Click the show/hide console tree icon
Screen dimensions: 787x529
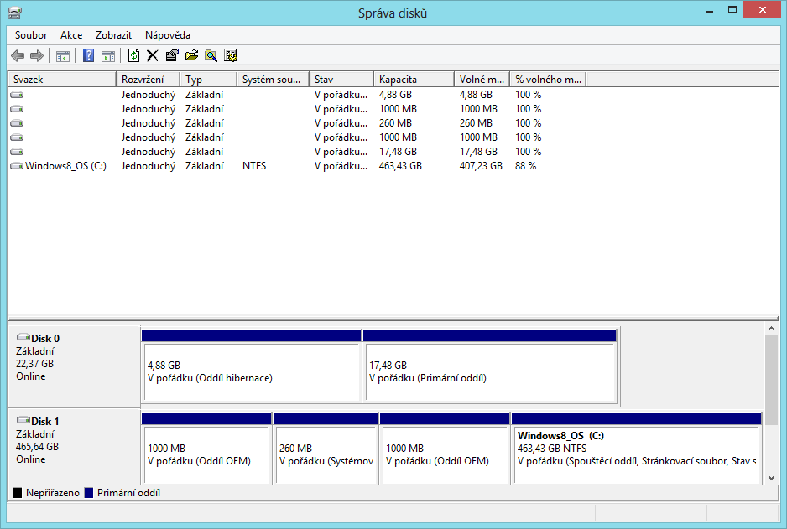(x=62, y=56)
